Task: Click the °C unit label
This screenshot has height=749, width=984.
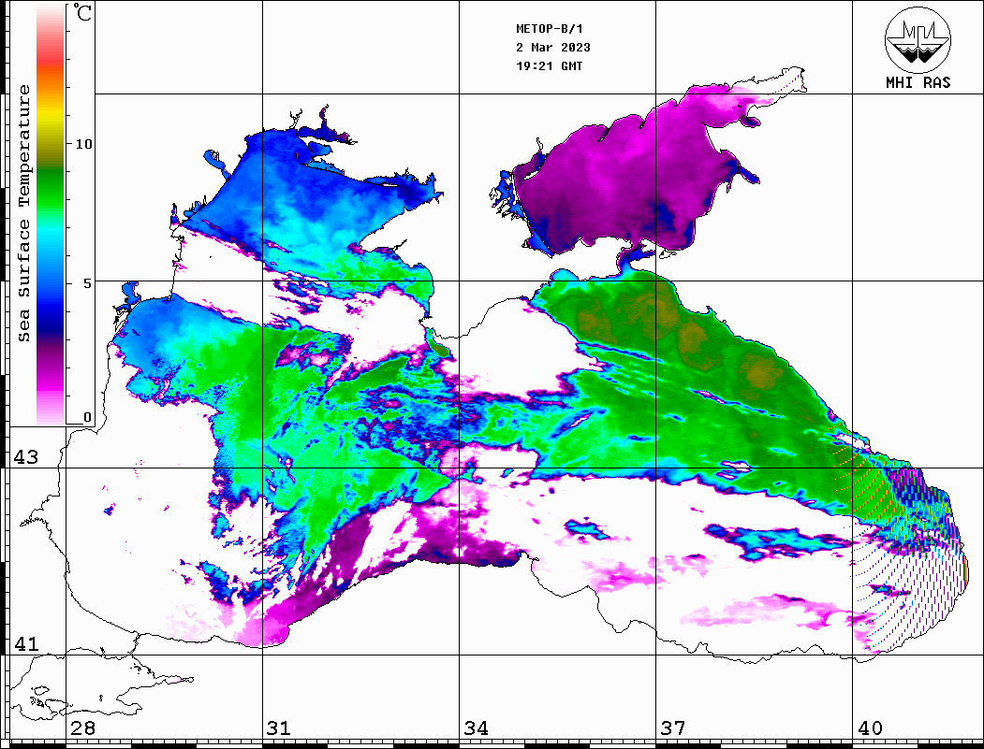Action: tap(83, 15)
